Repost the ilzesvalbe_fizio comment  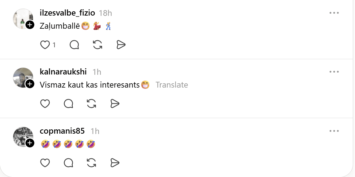point(97,45)
